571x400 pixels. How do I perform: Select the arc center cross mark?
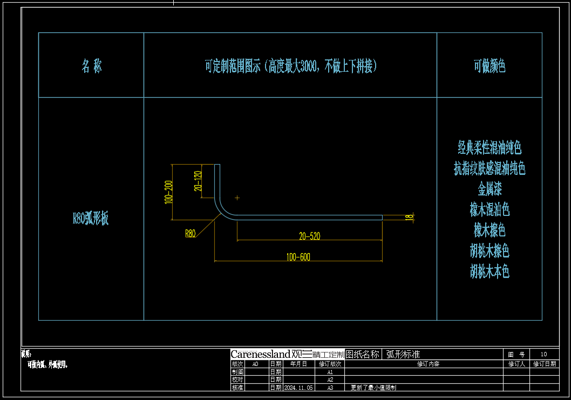pyautogui.click(x=237, y=198)
